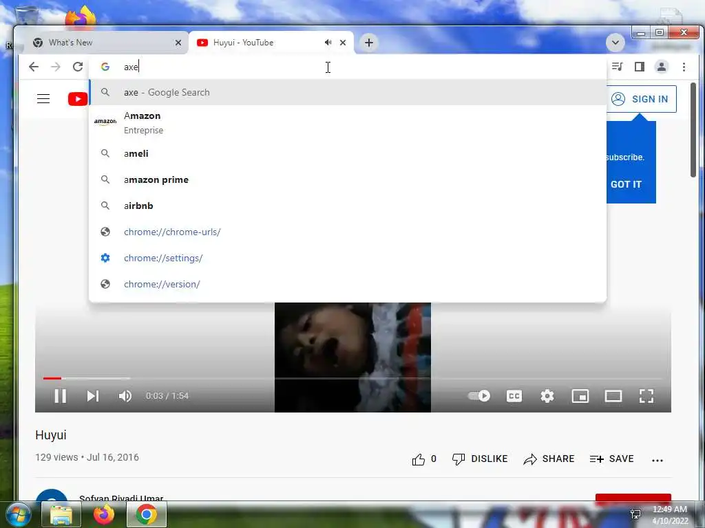Choose the ameli search suggestion
705x528 pixels.
click(348, 153)
